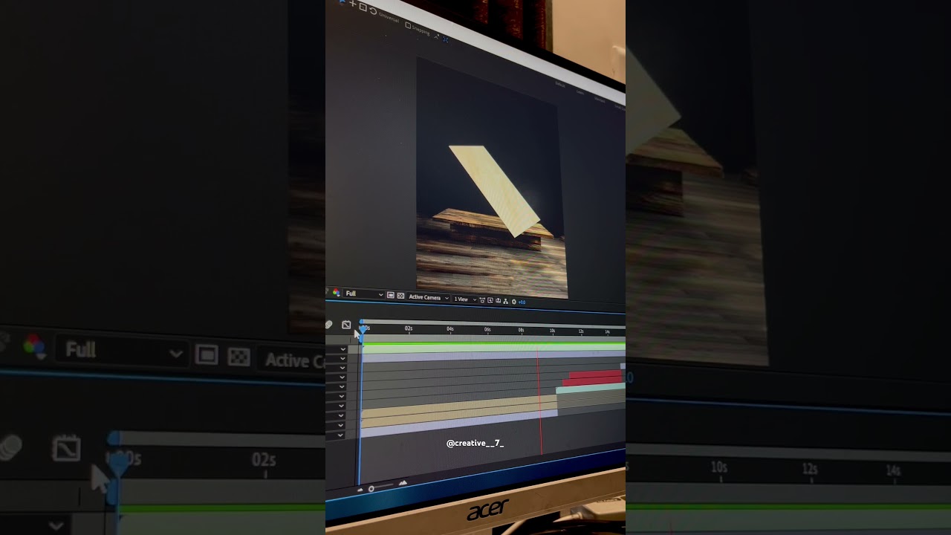Open the Full resolution dropdown
Screen dimensions: 951x535
tap(363, 294)
